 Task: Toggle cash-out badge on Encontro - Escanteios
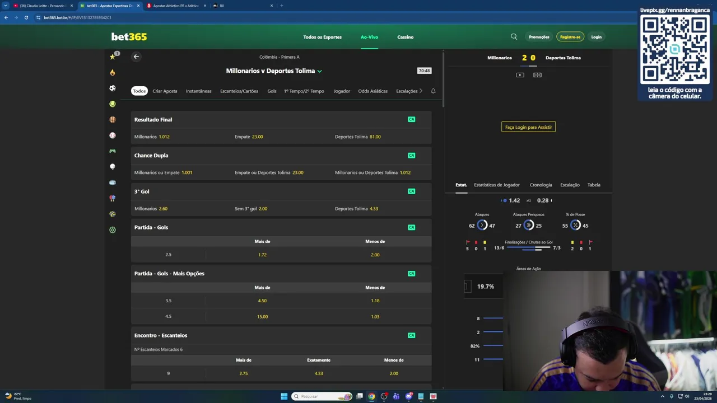click(412, 335)
